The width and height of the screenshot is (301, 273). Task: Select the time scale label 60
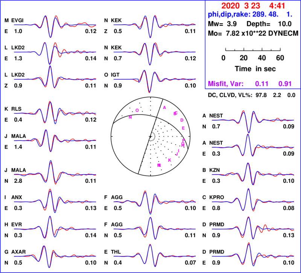pos(280,58)
